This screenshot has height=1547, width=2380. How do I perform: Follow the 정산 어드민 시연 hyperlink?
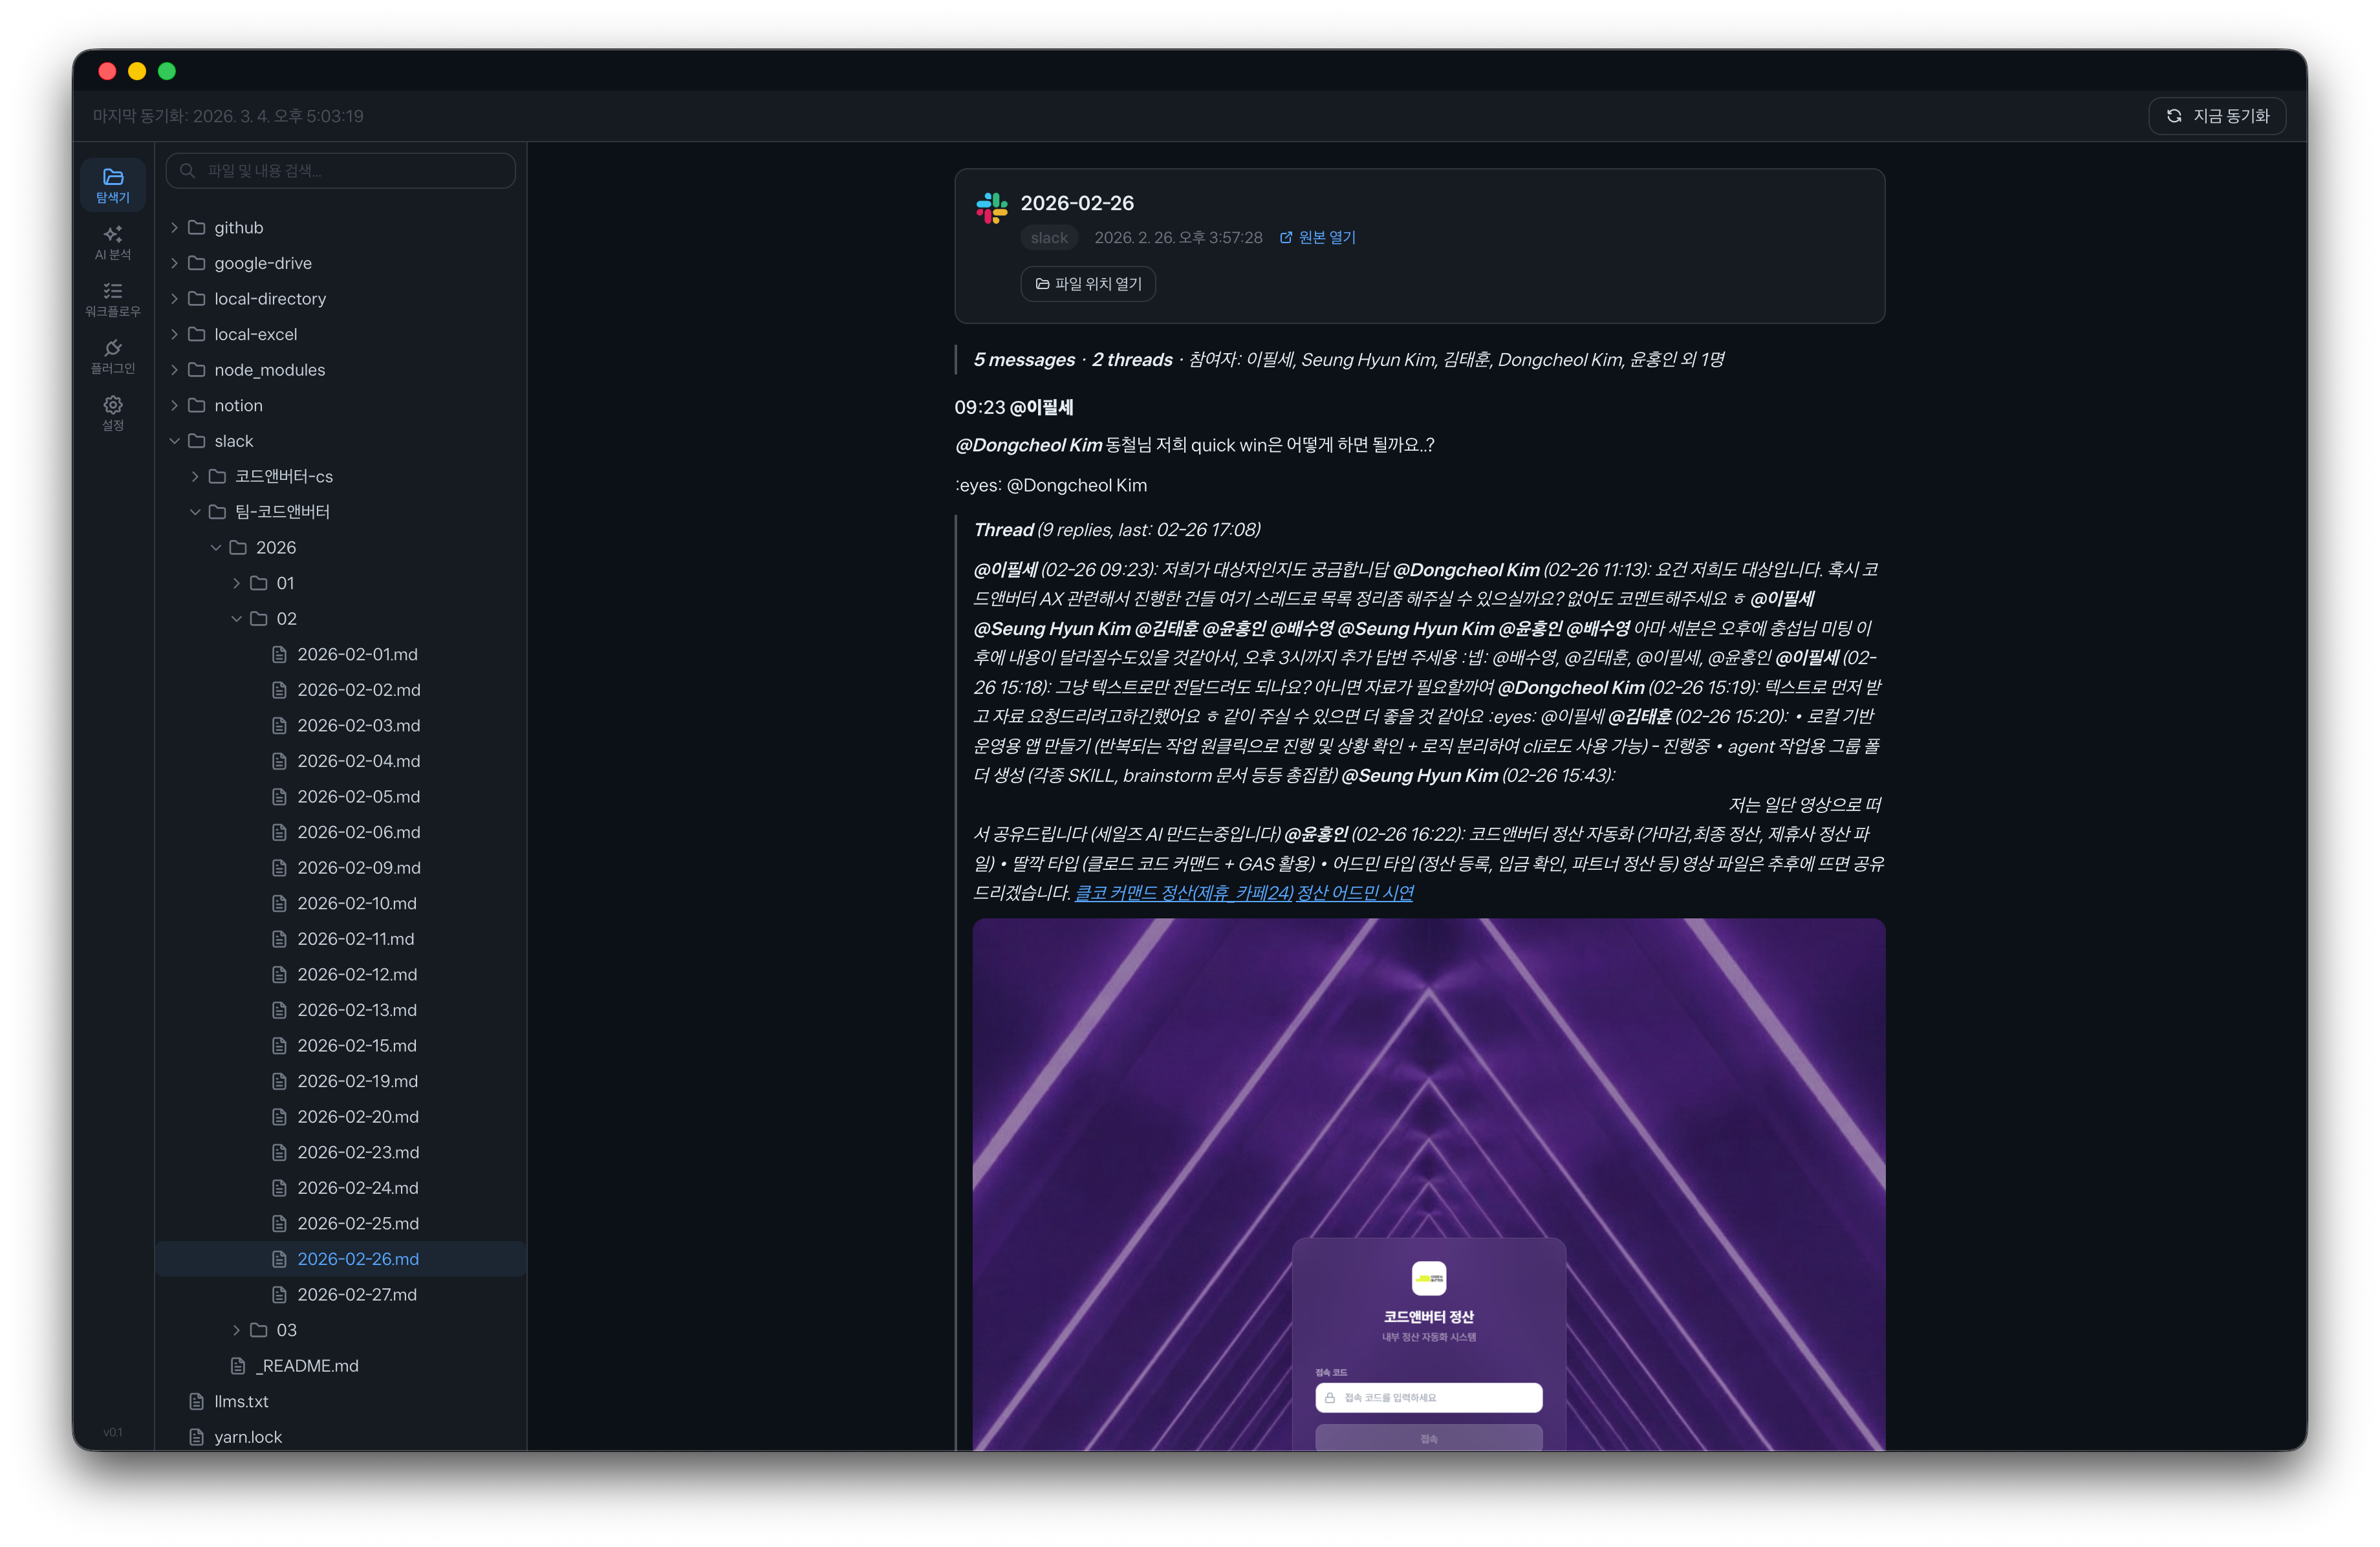click(1354, 893)
